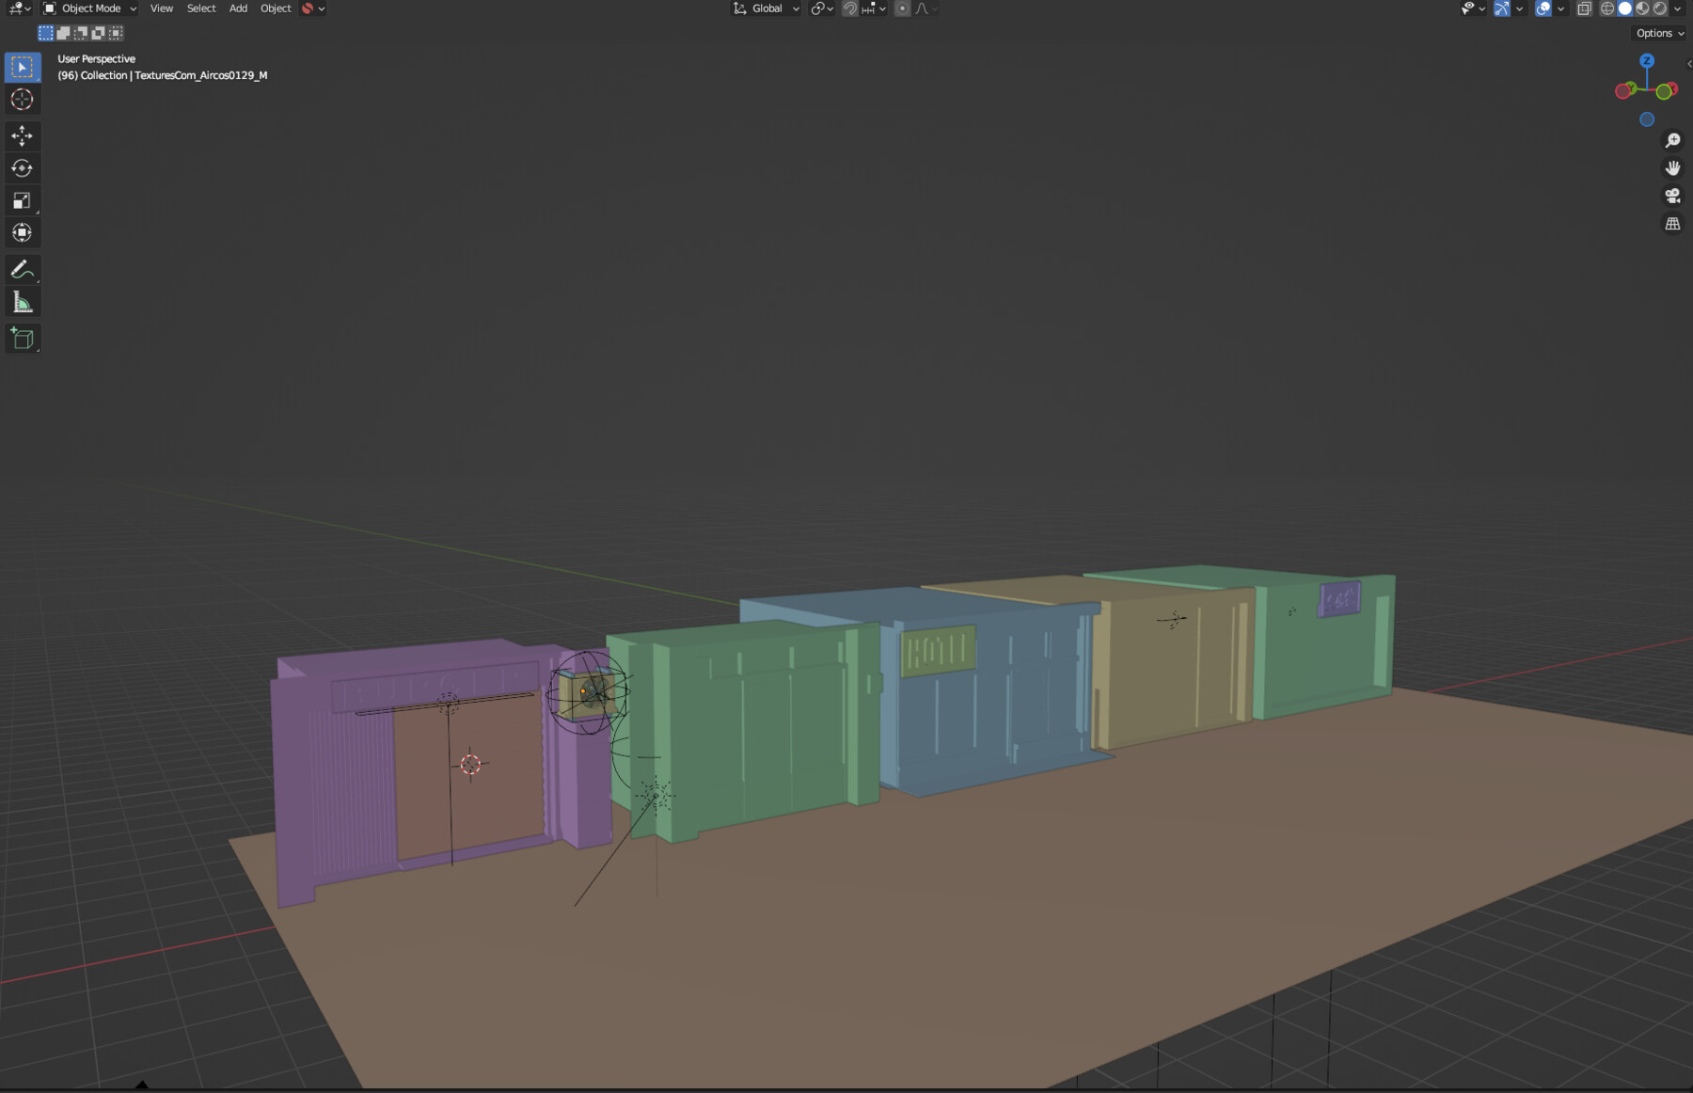Viewport: 1693px width, 1093px height.
Task: Select the Cursor tool
Action: click(22, 100)
